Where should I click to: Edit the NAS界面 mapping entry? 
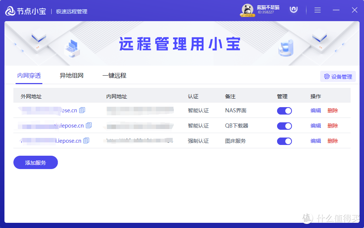click(x=315, y=110)
